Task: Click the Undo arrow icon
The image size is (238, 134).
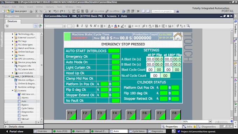Action: [55, 11]
